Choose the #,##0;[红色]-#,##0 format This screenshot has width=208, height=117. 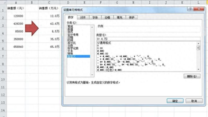point(147,70)
